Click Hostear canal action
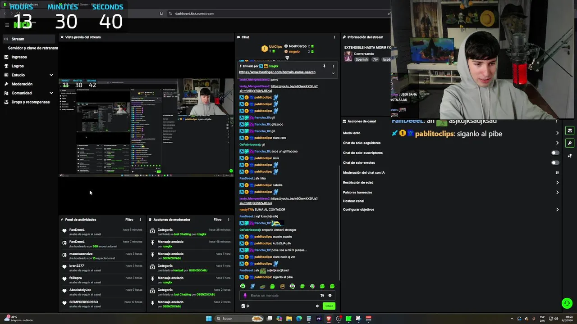The height and width of the screenshot is (324, 577). pyautogui.click(x=353, y=201)
